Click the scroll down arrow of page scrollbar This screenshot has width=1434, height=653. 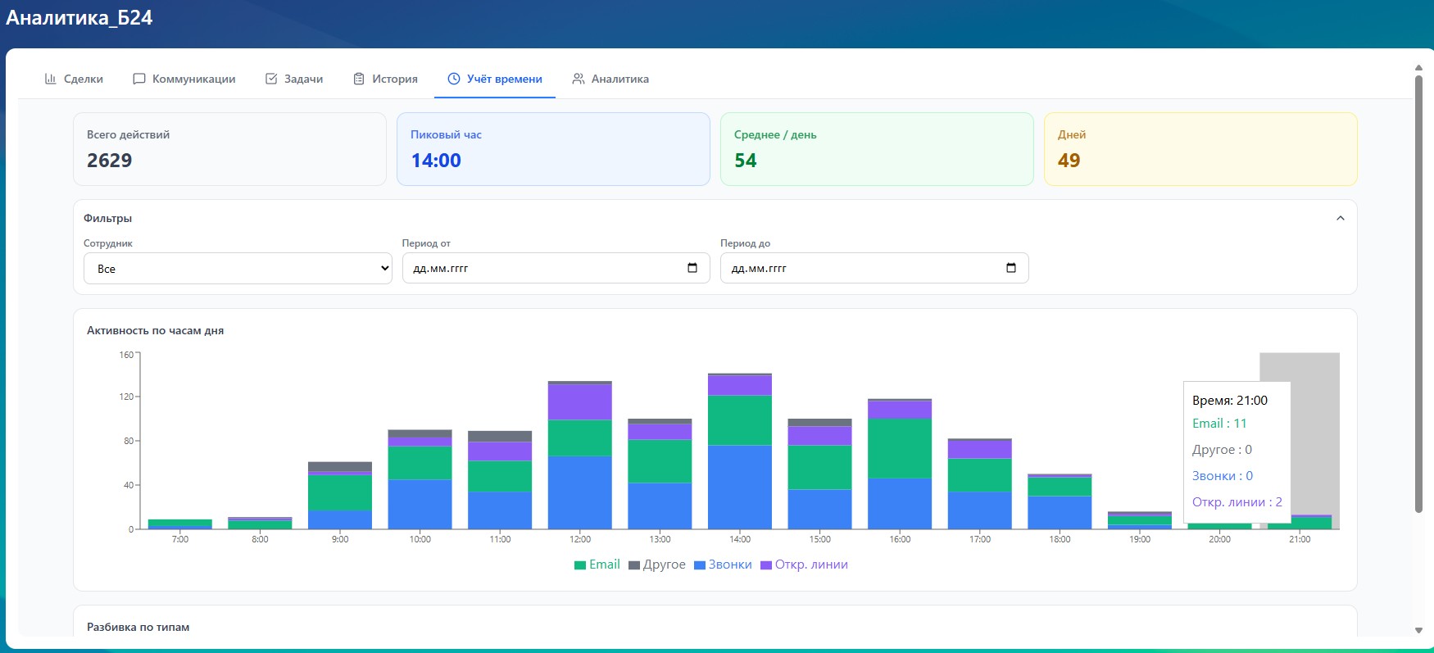point(1418,630)
